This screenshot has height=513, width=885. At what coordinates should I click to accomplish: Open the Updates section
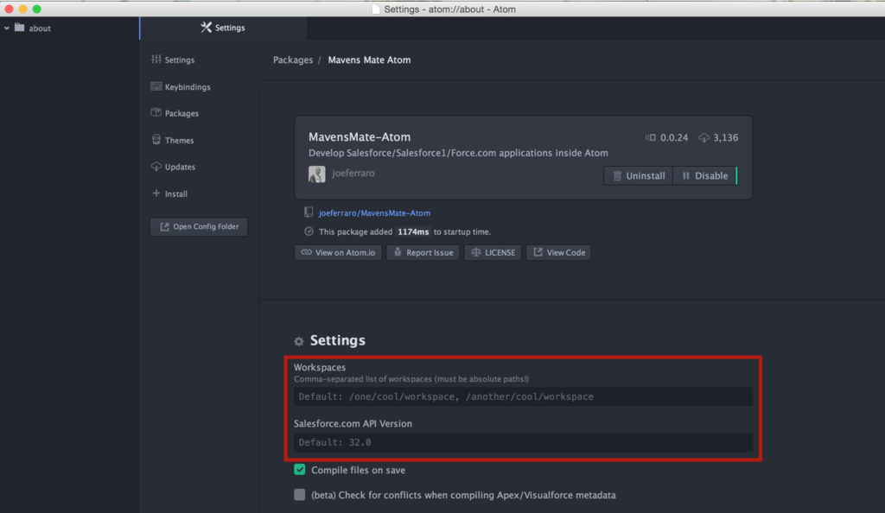(173, 167)
